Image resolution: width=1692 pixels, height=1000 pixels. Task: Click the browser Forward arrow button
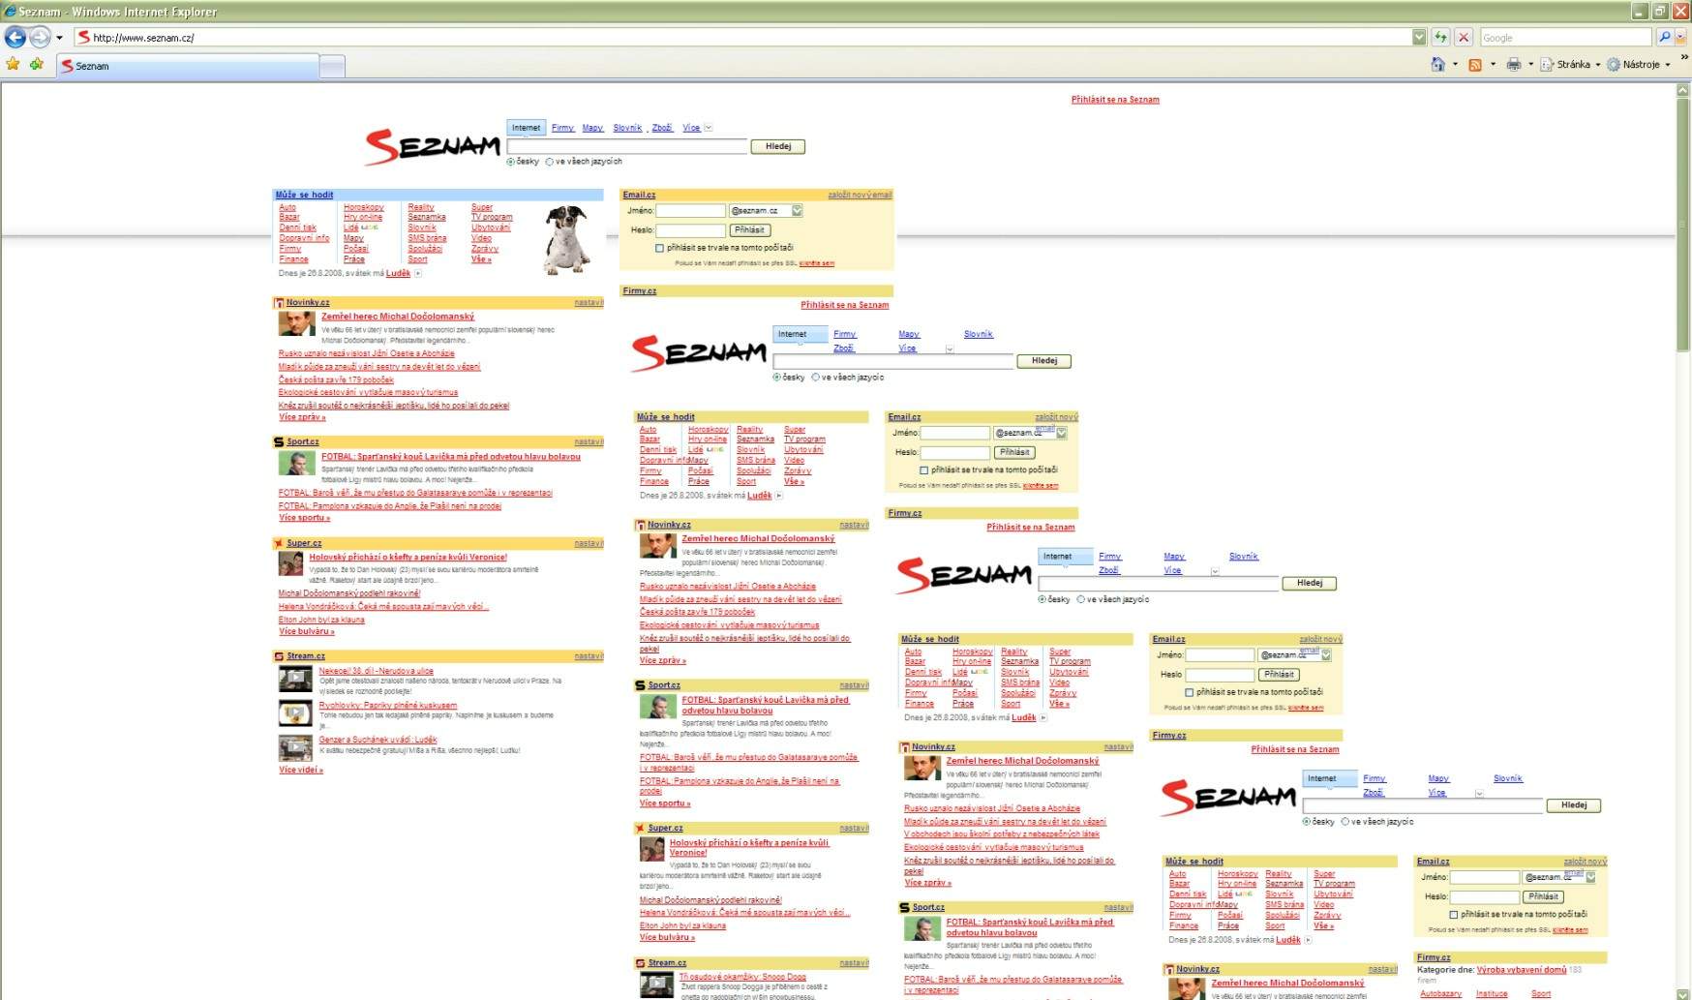pyautogui.click(x=40, y=37)
